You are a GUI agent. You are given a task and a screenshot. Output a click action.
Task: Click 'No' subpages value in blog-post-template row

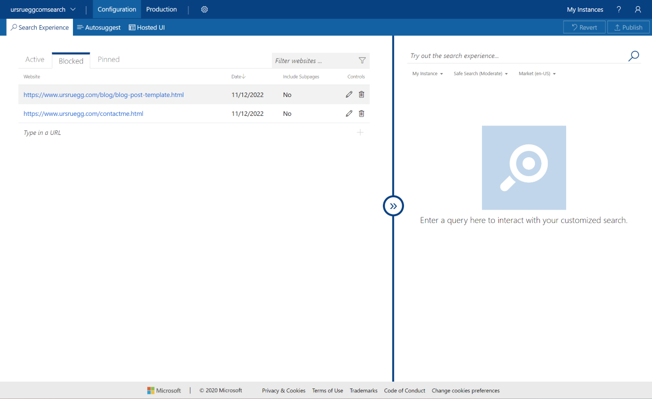pos(287,95)
